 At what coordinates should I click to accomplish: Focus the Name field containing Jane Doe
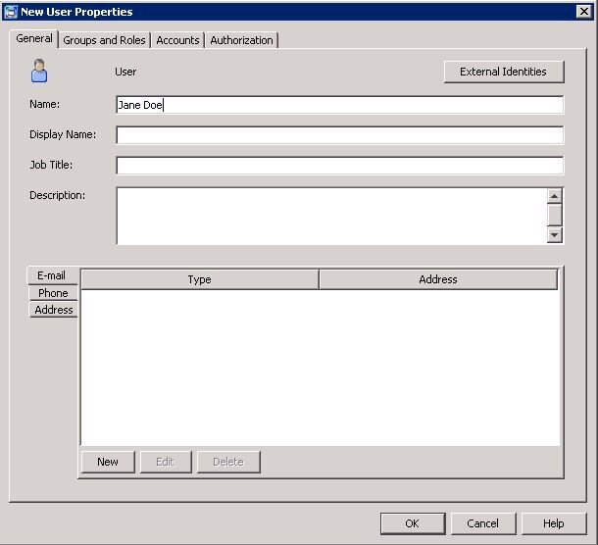[340, 105]
